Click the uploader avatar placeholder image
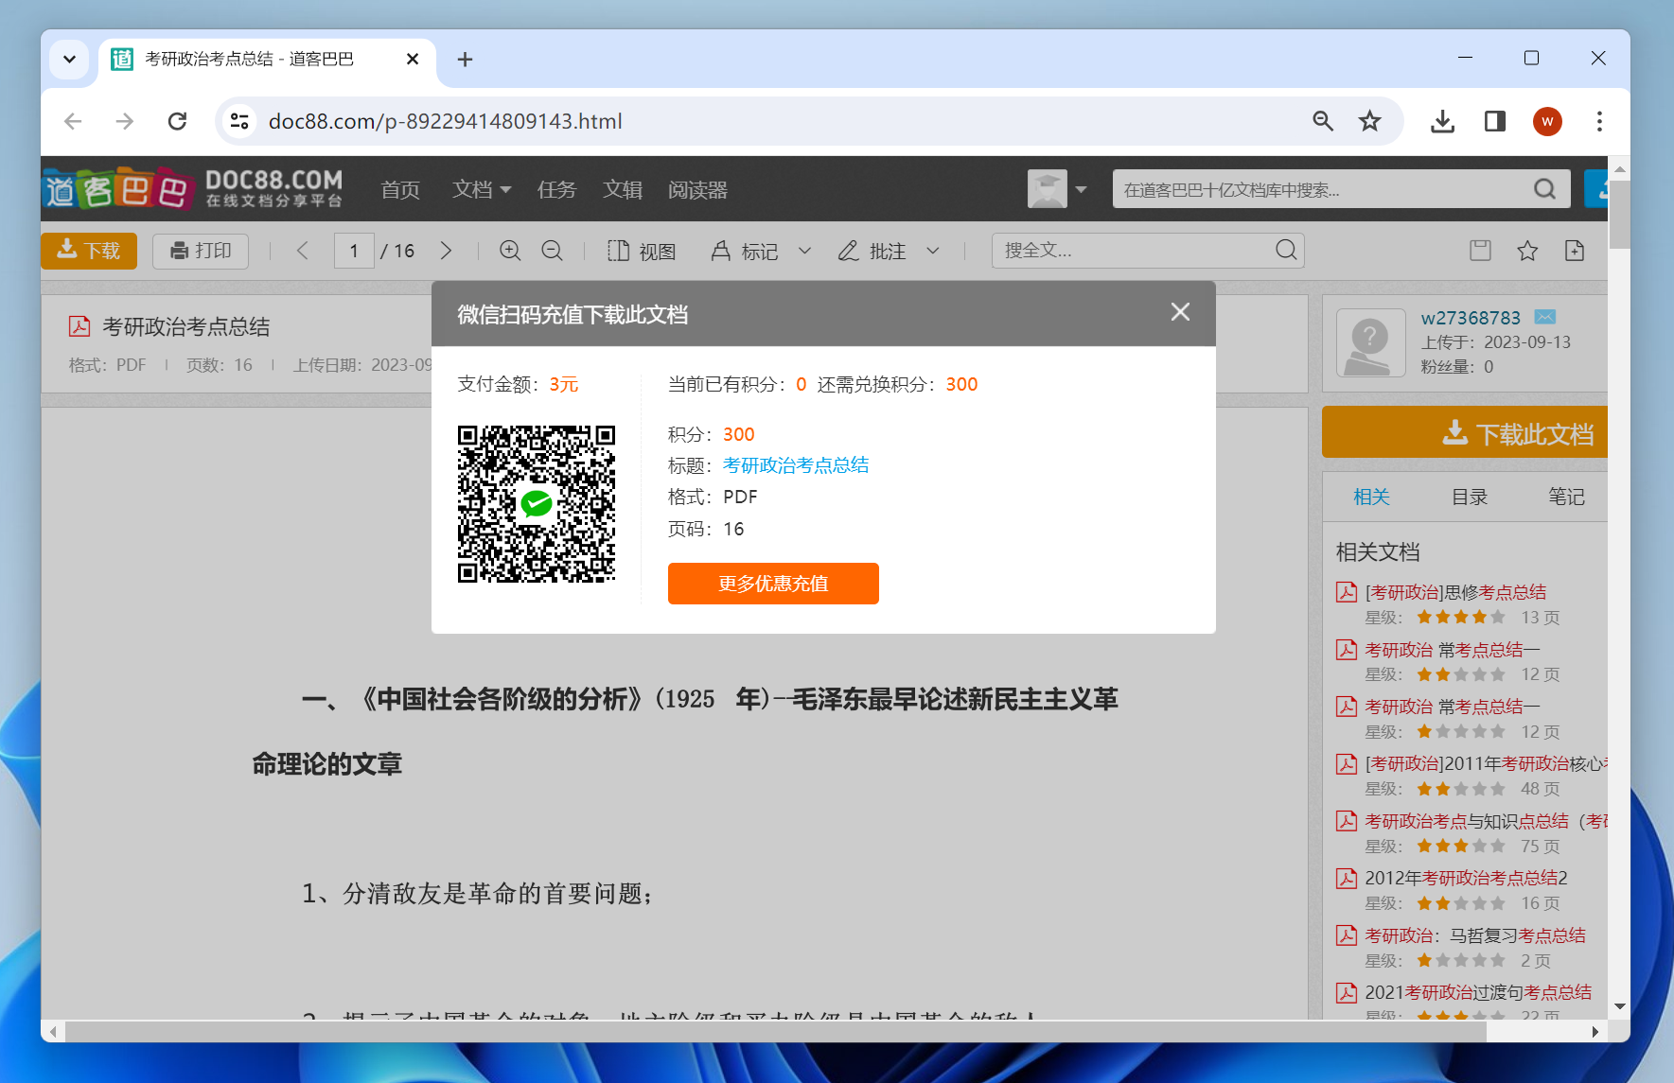 [1370, 342]
